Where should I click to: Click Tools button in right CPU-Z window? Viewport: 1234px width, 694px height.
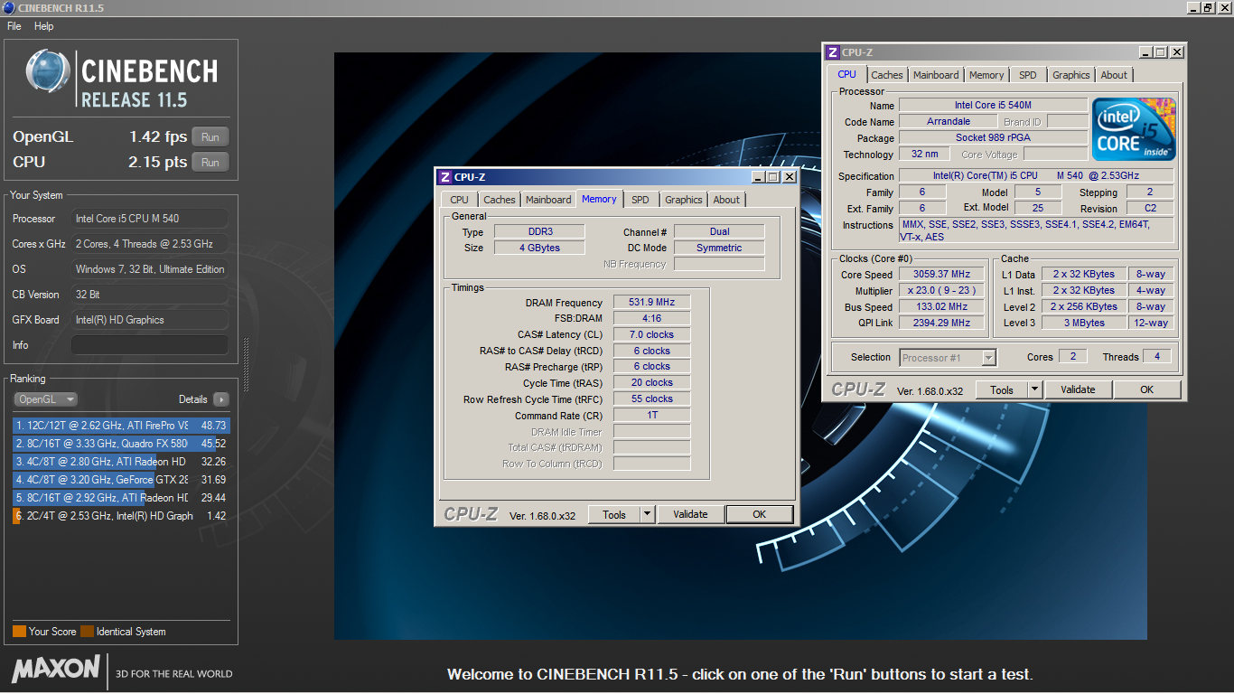coord(1002,389)
